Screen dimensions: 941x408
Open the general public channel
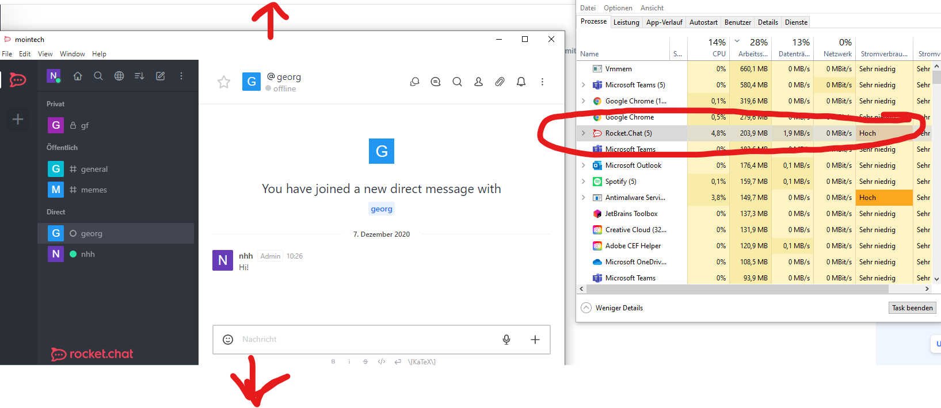point(116,169)
